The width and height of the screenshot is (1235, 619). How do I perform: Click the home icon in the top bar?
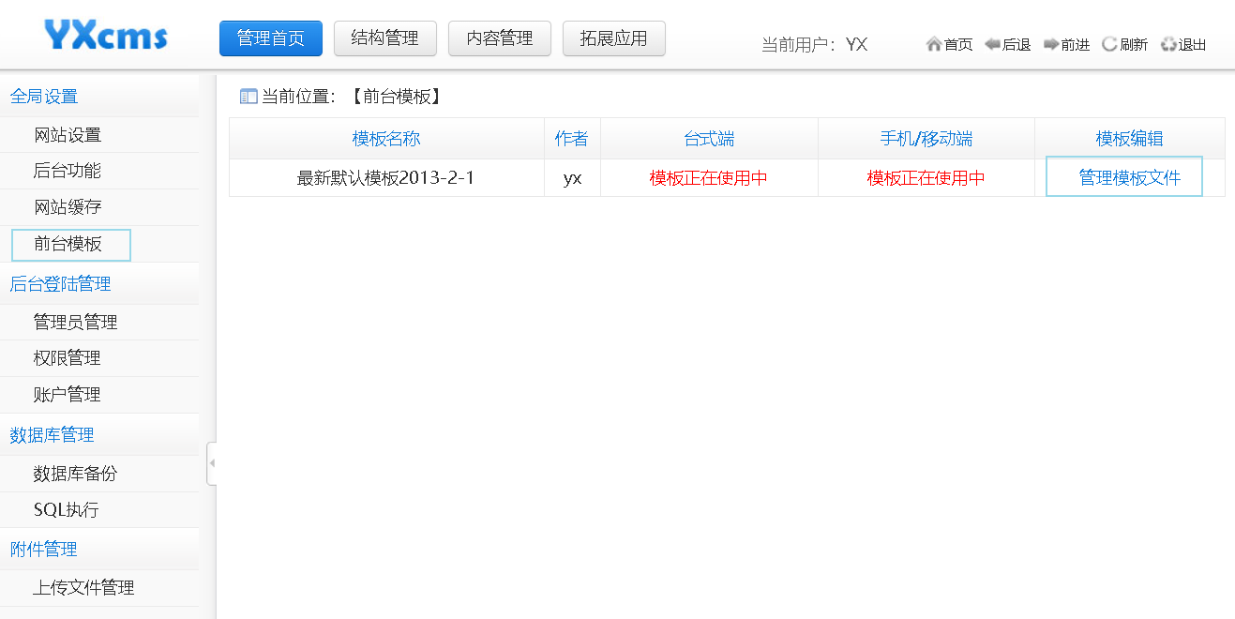tap(933, 44)
